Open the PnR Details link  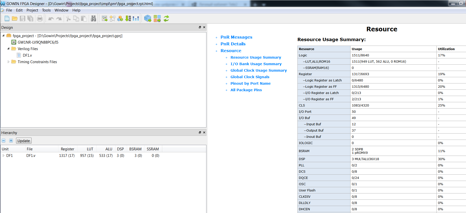[x=233, y=44]
